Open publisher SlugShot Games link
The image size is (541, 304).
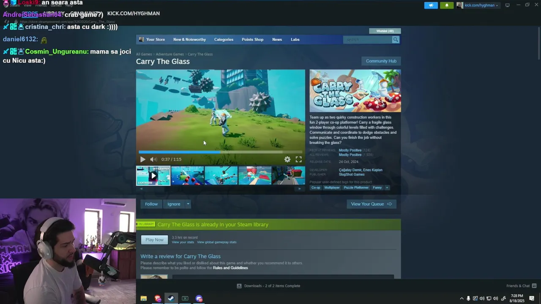coord(351,174)
